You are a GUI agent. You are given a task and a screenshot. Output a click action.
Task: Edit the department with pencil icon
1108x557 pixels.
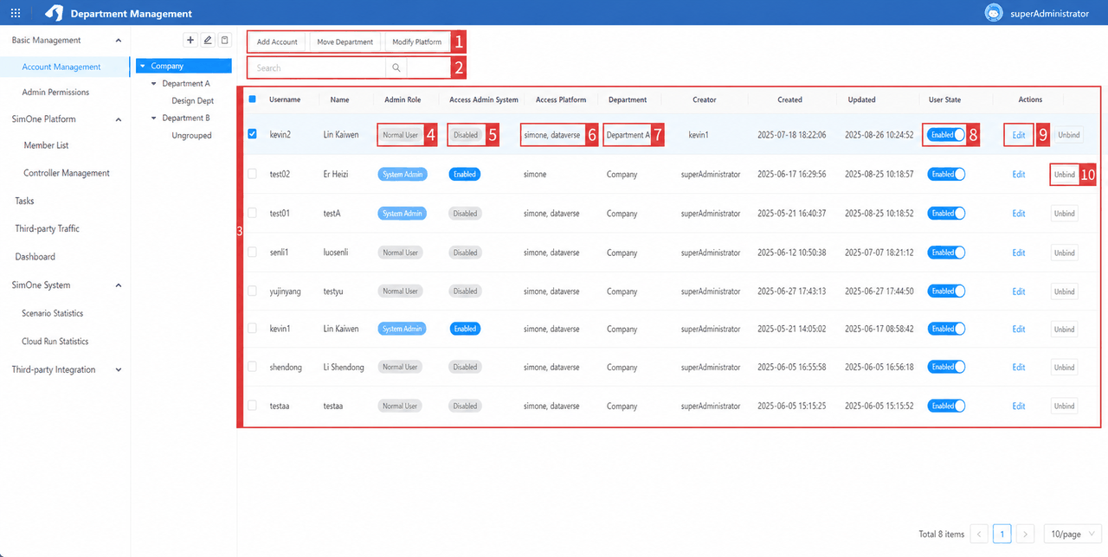click(208, 40)
